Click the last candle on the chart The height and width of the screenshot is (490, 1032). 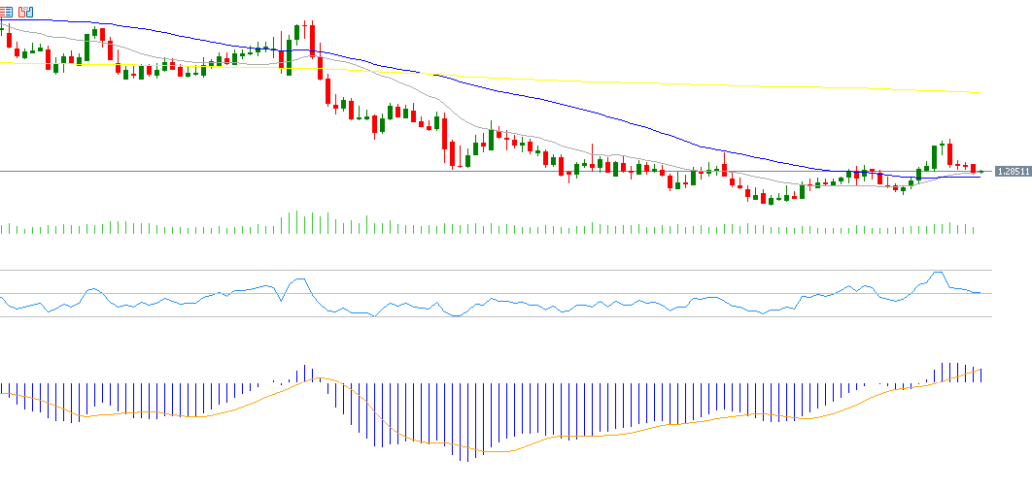(x=980, y=172)
